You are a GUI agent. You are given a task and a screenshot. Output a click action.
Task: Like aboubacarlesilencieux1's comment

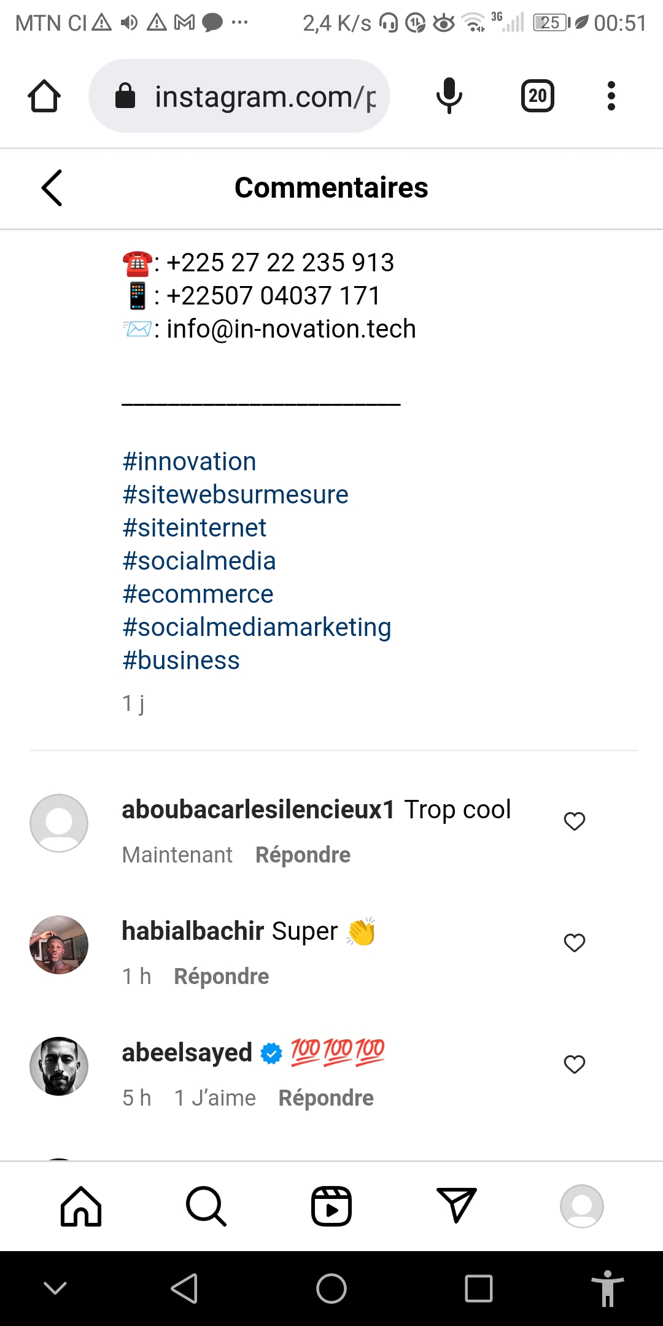(575, 821)
